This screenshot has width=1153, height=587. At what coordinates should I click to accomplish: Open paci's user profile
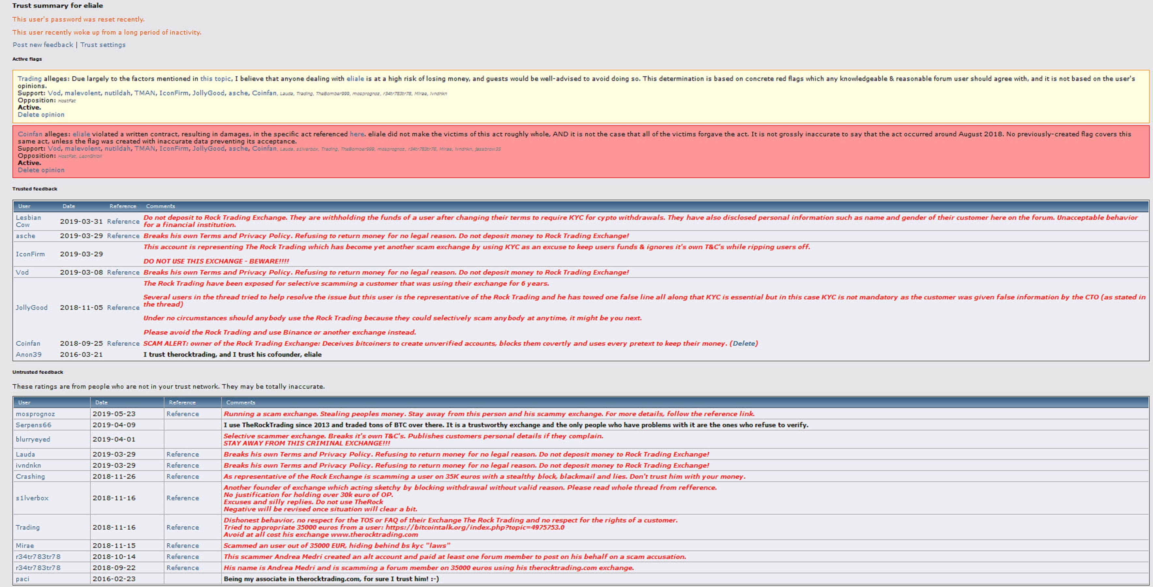[x=23, y=579]
